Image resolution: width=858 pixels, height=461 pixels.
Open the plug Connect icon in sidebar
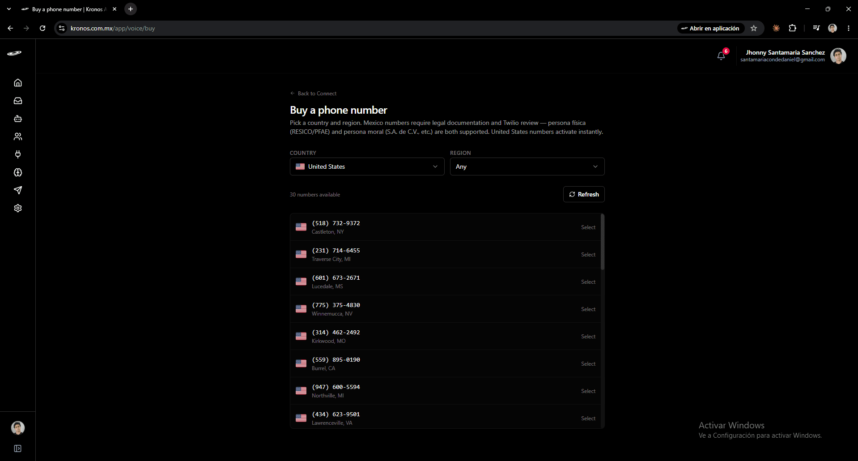[18, 154]
